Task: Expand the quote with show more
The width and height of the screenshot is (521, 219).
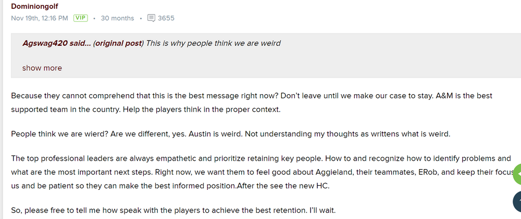Action: pos(42,68)
